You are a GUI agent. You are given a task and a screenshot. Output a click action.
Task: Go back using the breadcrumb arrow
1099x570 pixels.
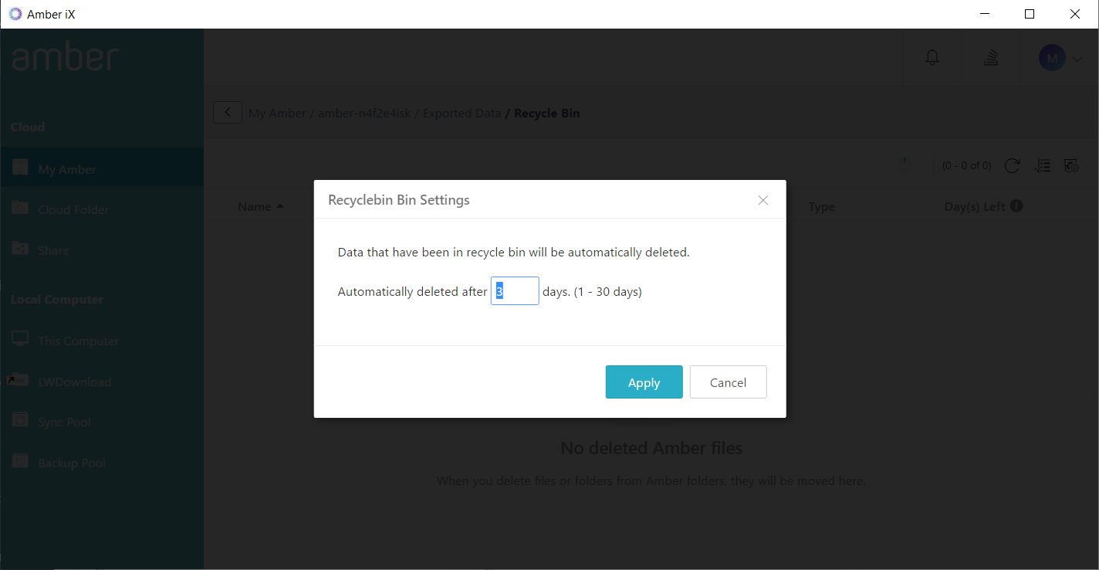(228, 113)
